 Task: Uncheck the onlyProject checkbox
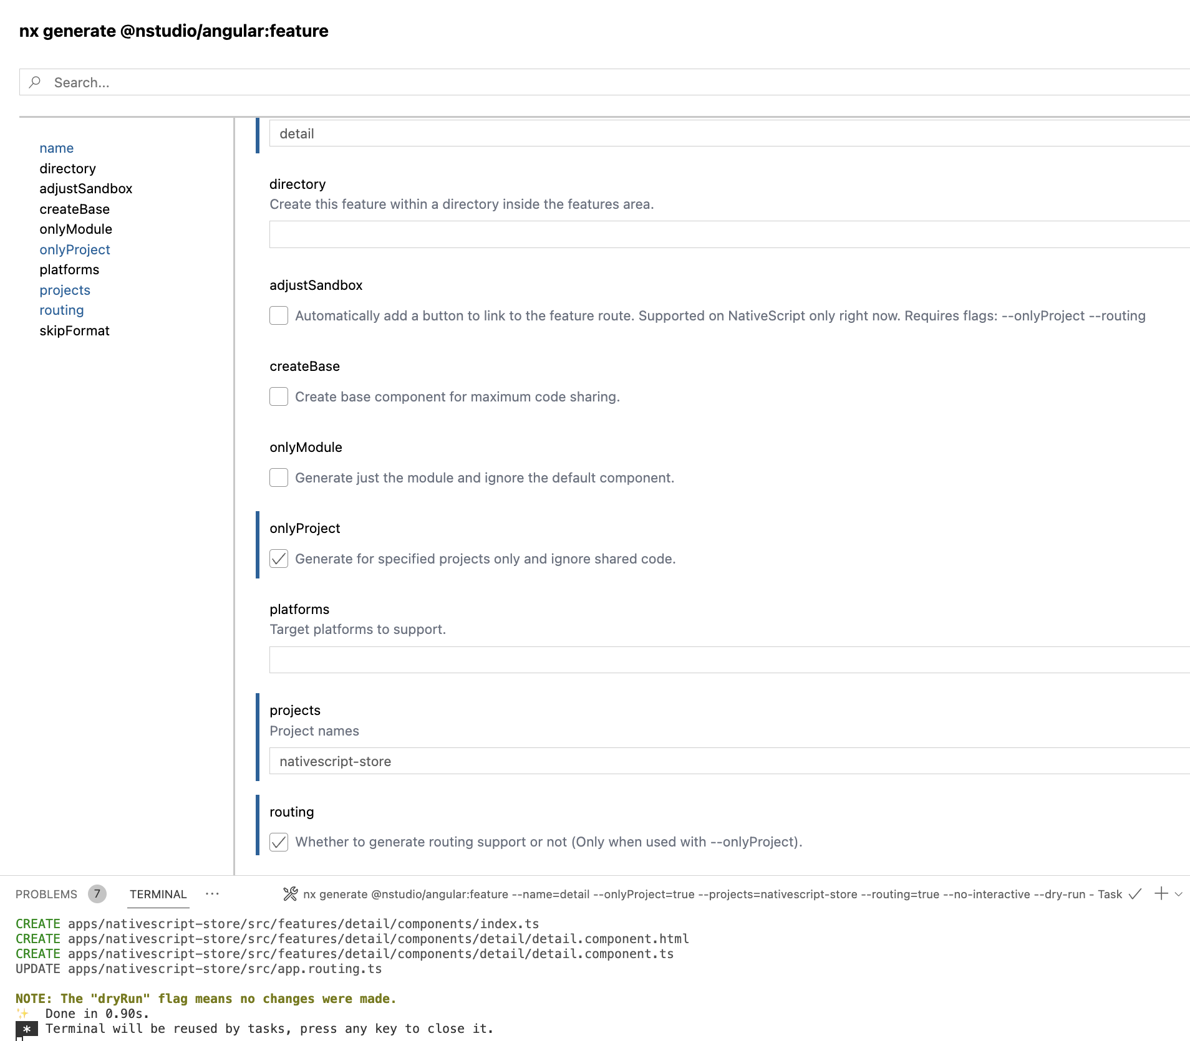pos(278,559)
